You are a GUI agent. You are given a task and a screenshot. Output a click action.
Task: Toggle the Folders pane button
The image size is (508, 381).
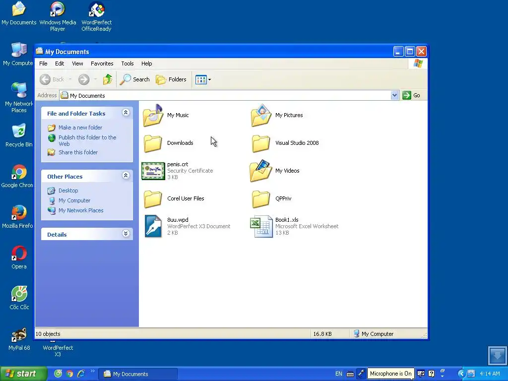point(171,79)
